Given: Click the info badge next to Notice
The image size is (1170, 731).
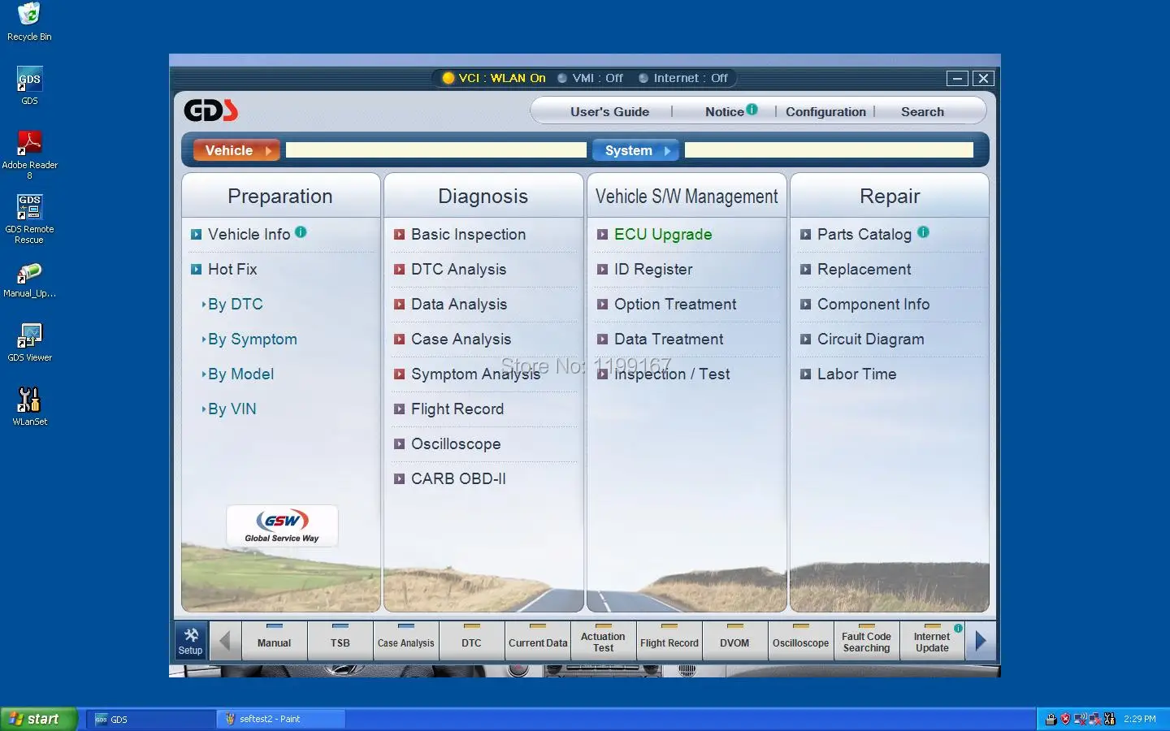Looking at the screenshot, I should click(x=752, y=109).
